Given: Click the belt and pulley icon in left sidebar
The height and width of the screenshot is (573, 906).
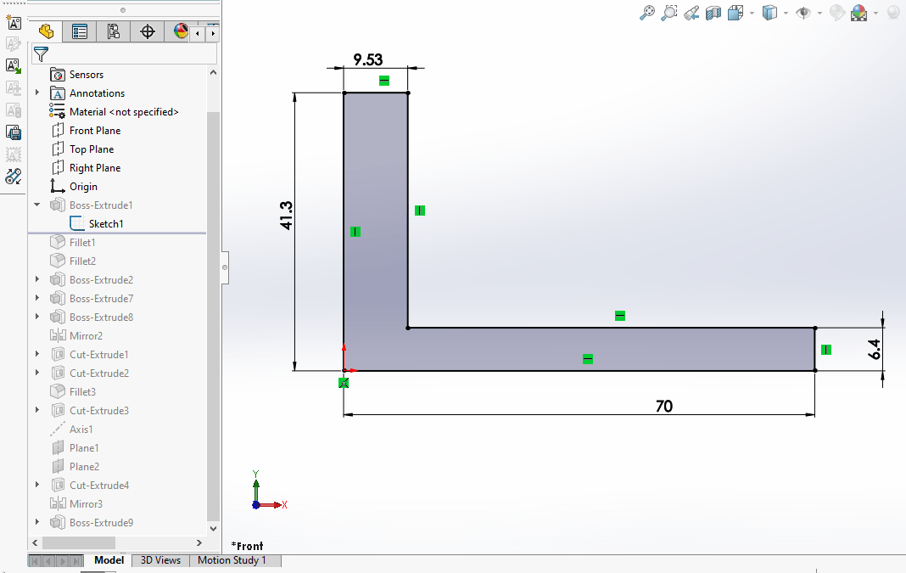Looking at the screenshot, I should 14,177.
